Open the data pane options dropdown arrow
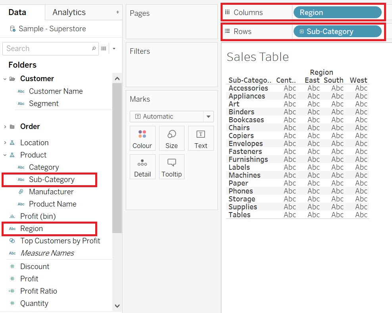This screenshot has height=313, width=392. [114, 48]
